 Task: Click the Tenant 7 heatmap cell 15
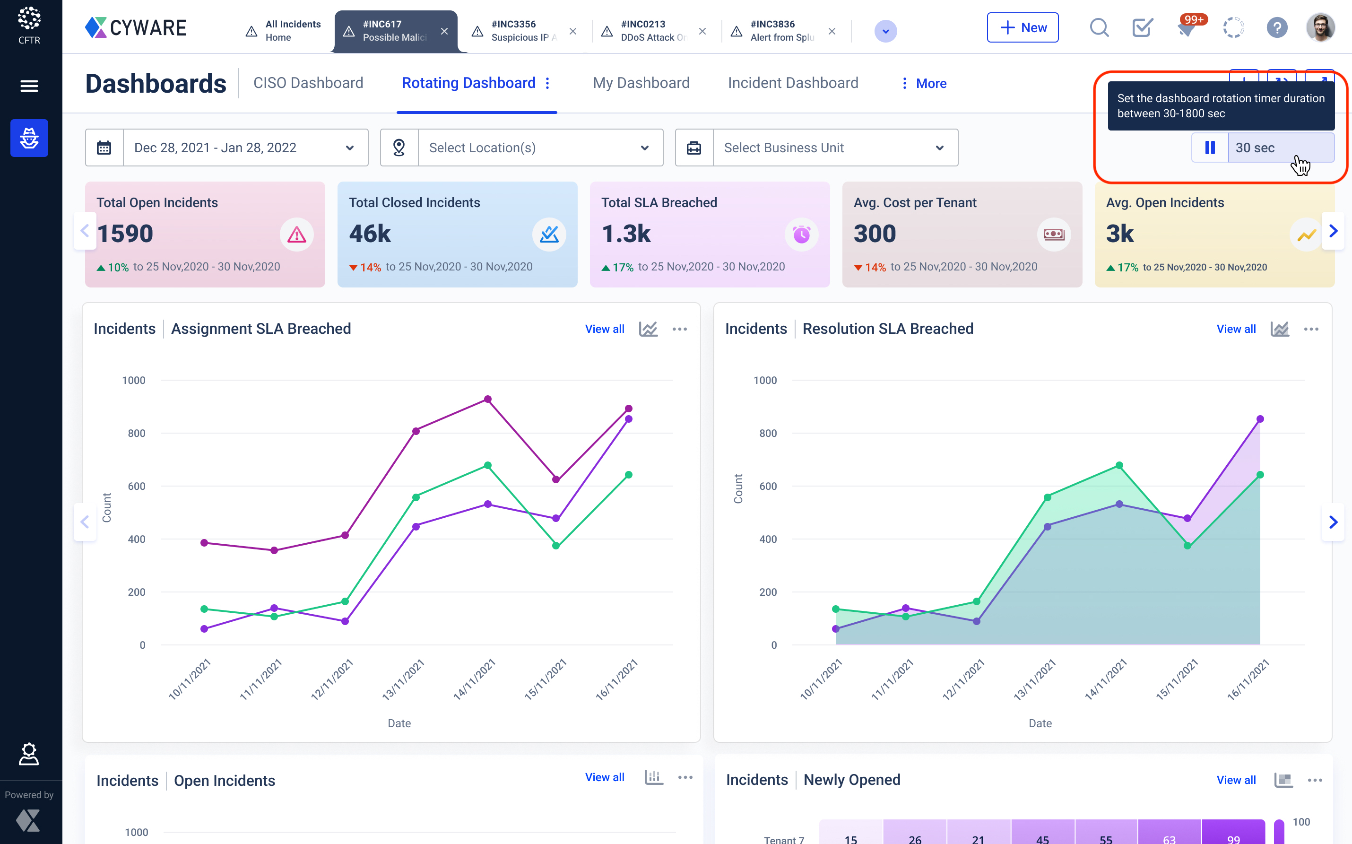coord(851,833)
